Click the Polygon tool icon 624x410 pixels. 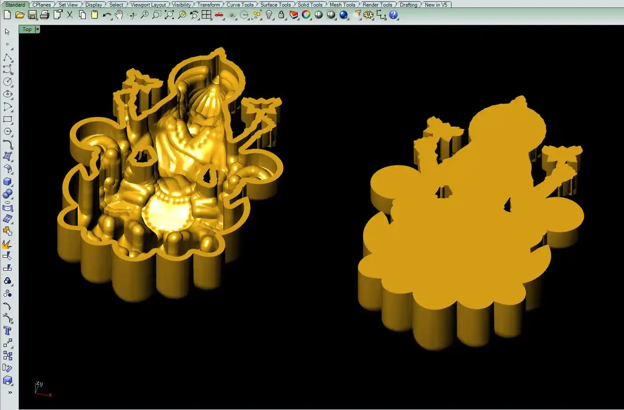pyautogui.click(x=8, y=131)
